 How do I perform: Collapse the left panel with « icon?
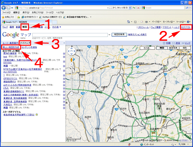point(64,43)
